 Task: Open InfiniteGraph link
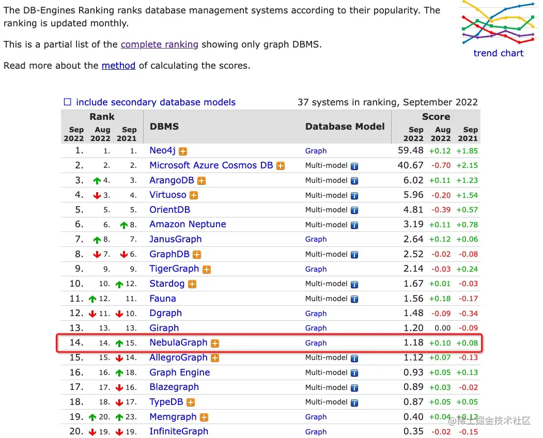pyautogui.click(x=179, y=431)
